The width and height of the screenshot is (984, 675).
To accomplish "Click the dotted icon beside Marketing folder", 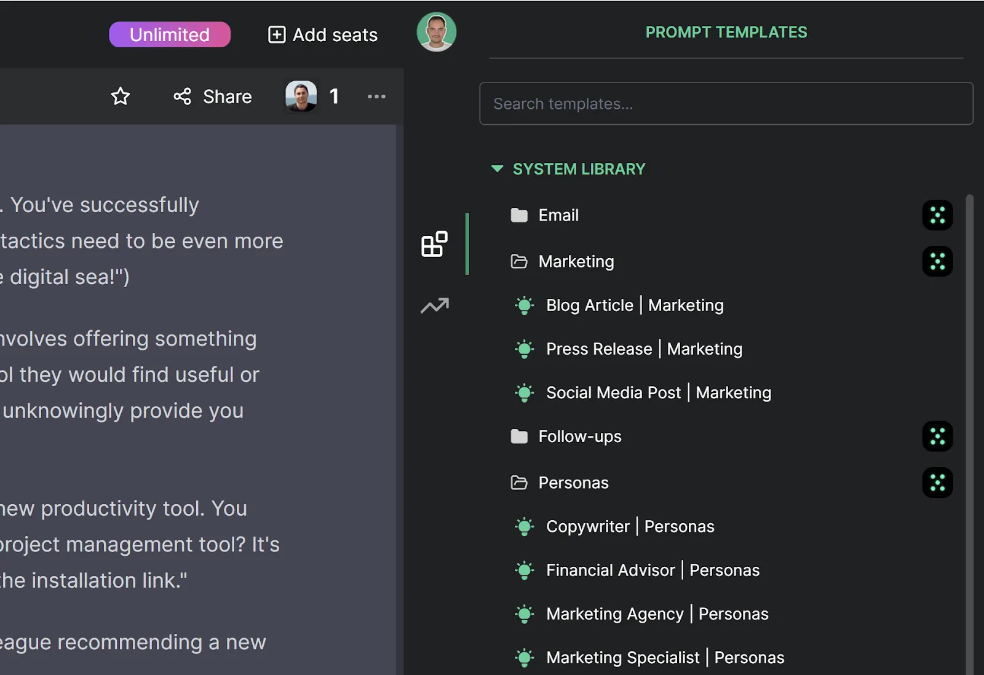I will click(937, 261).
